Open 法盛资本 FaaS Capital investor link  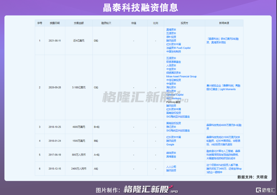click(178, 48)
